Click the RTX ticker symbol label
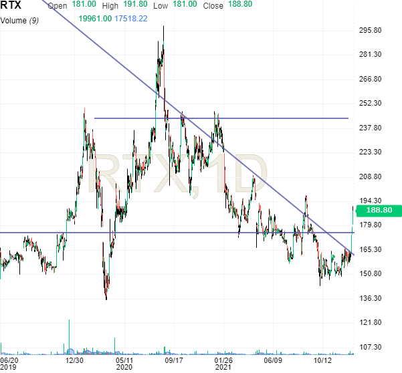 (x=10, y=5)
